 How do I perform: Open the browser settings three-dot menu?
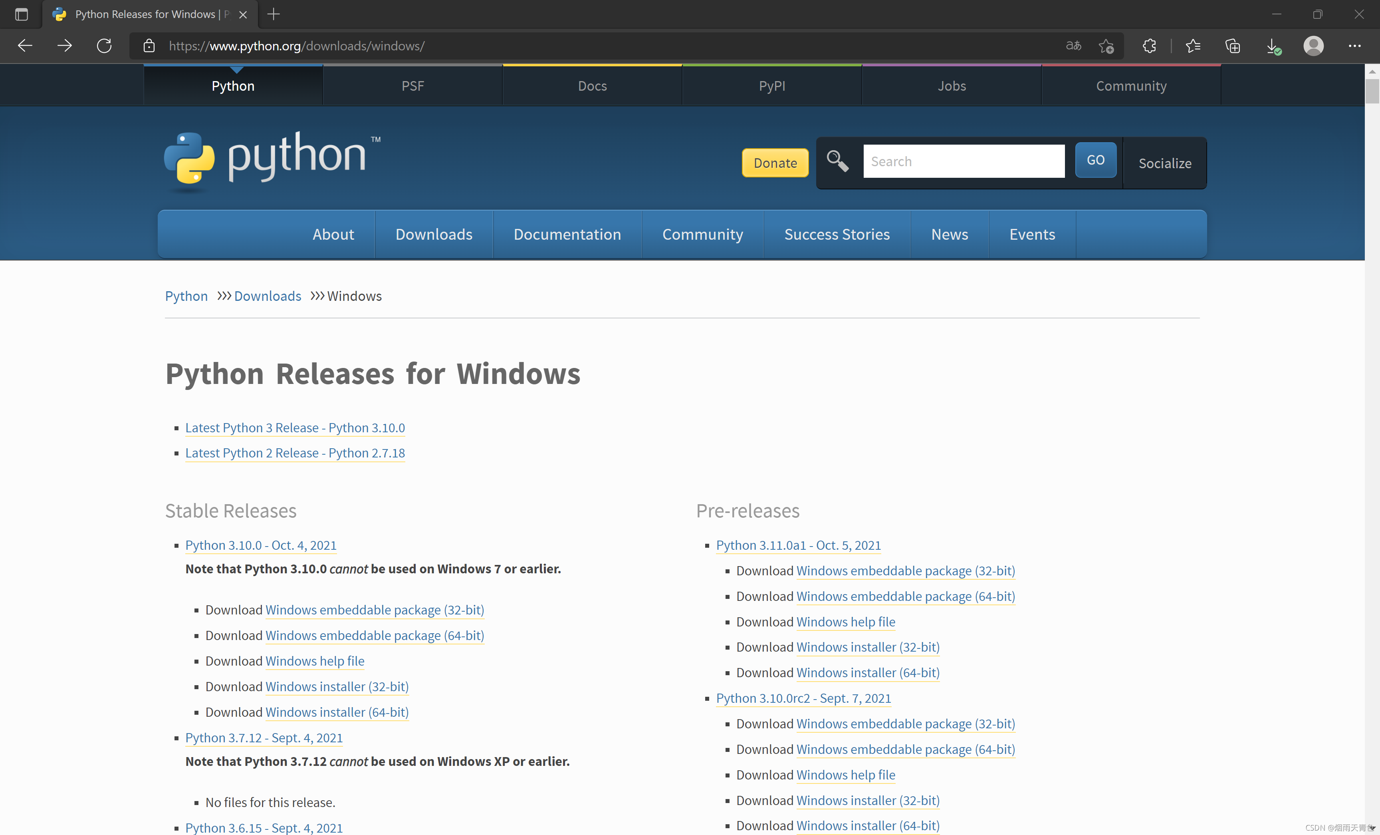point(1354,46)
